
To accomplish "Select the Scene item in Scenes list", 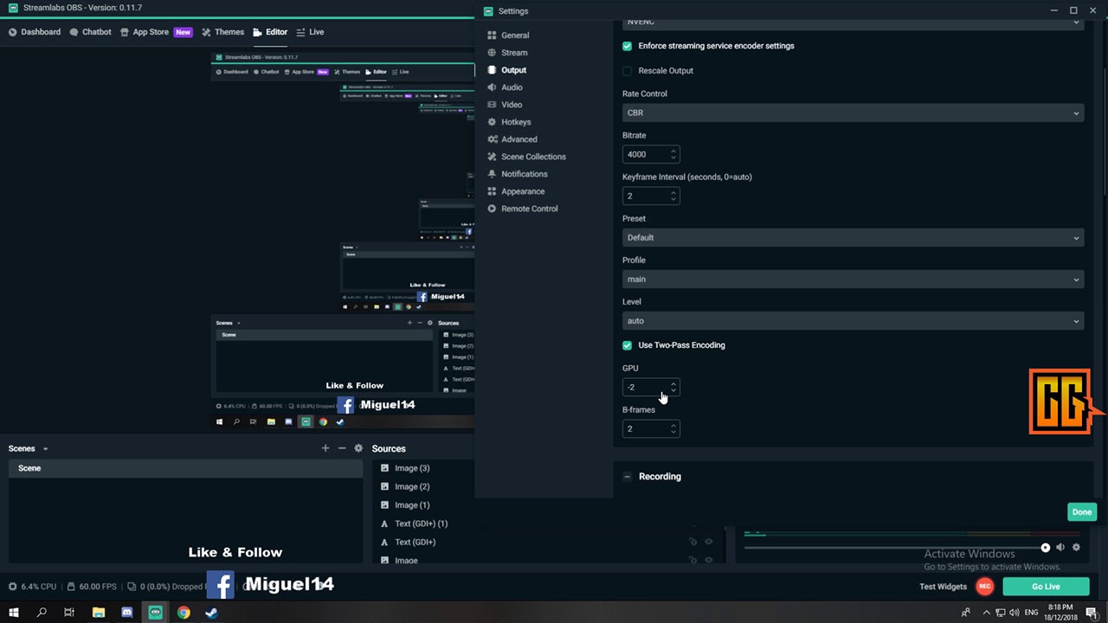I will [x=185, y=468].
